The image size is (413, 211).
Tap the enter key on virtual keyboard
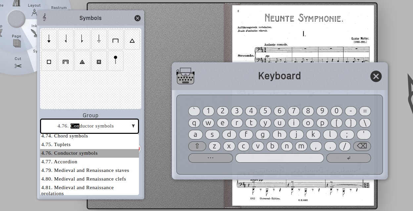[x=348, y=158]
